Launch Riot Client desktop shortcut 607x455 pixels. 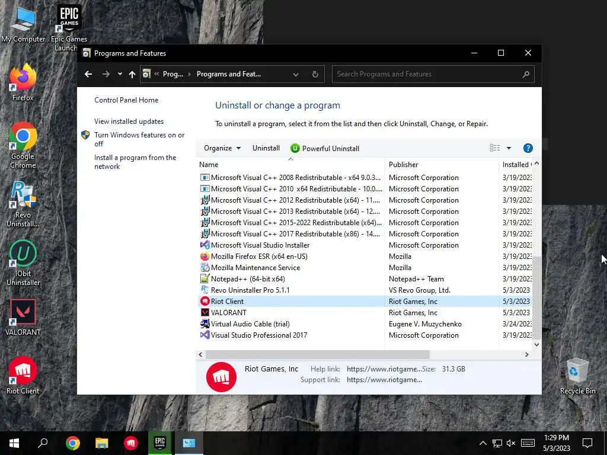coord(23,375)
